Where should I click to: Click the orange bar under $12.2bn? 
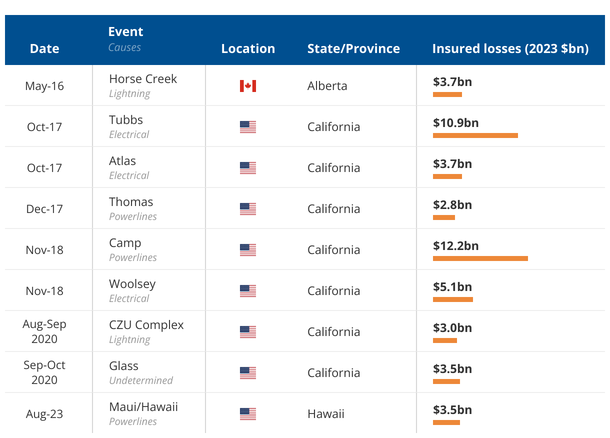[480, 258]
